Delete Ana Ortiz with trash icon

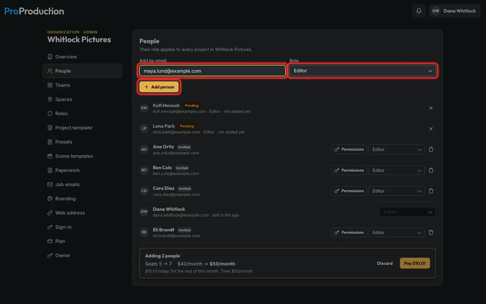click(431, 149)
